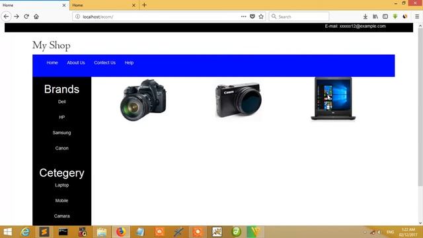This screenshot has width=423, height=238.
Task: Open Sublime Text from the taskbar
Action: pos(44,232)
